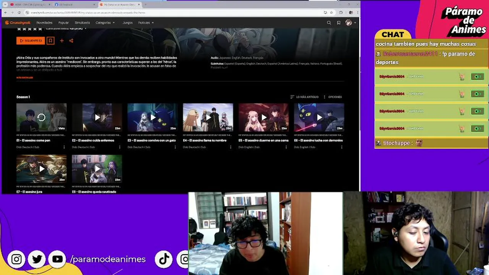This screenshot has height=275, width=489.
Task: Go back with the browser back arrow
Action: 6,12
